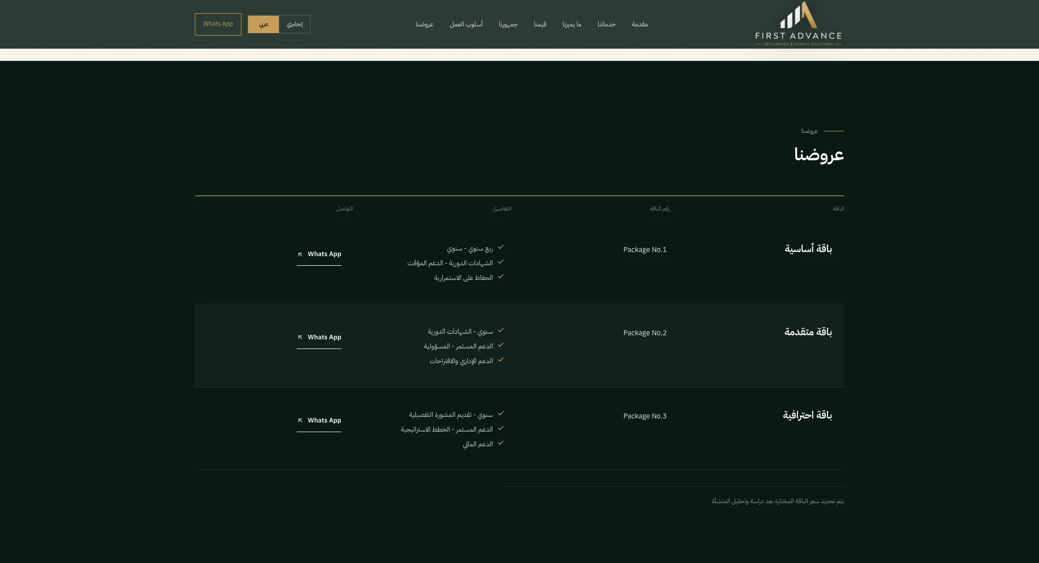Click checkmark beside الدعم الإداري والاقتراحات
The width and height of the screenshot is (1039, 563).
[501, 360]
